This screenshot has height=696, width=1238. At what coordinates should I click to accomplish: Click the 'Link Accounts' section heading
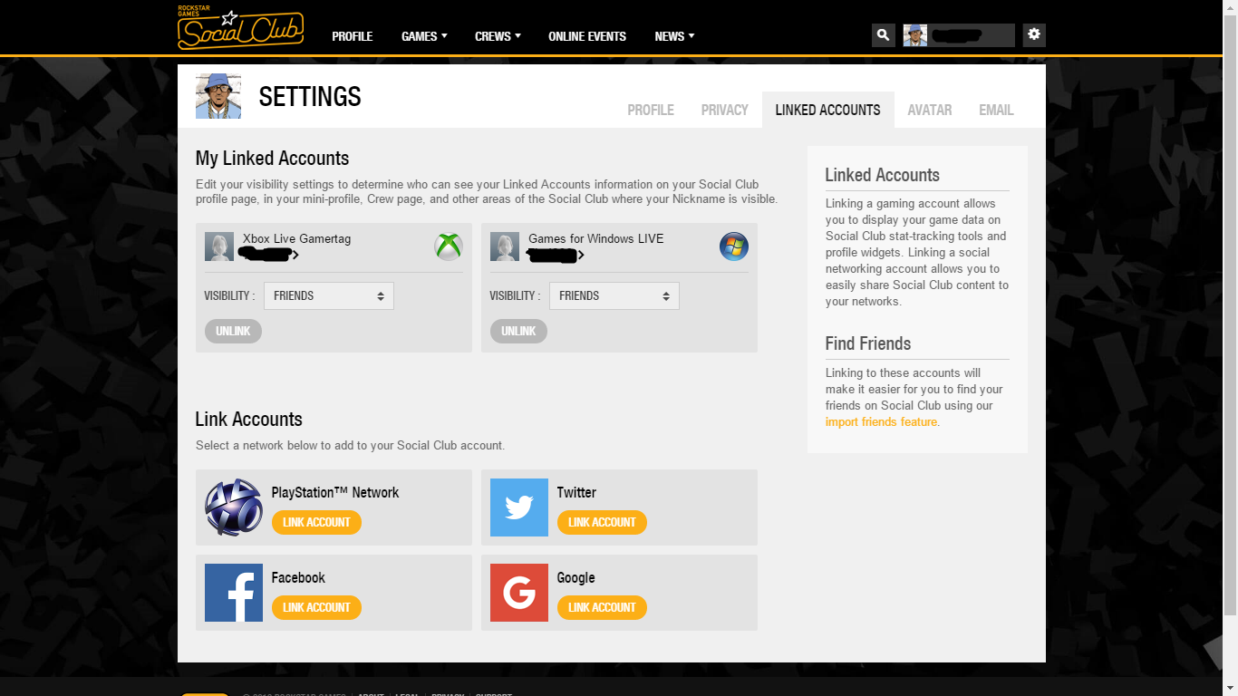pyautogui.click(x=249, y=419)
